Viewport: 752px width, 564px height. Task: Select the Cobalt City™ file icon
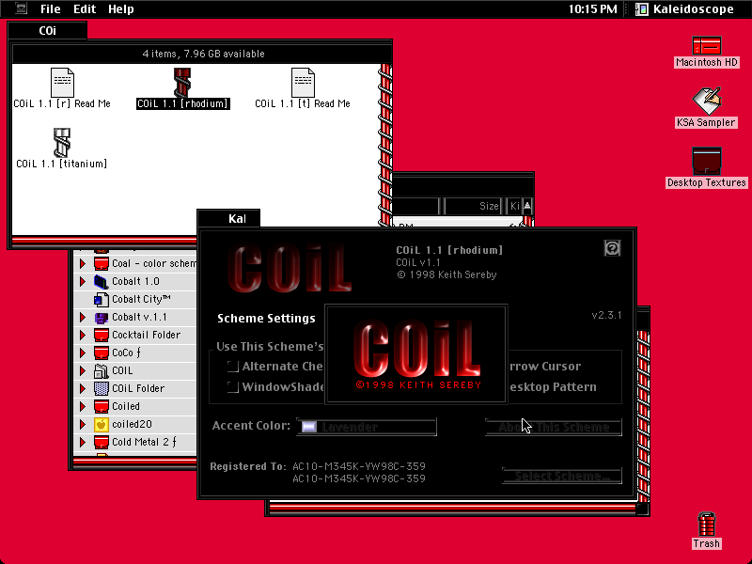[x=102, y=299]
